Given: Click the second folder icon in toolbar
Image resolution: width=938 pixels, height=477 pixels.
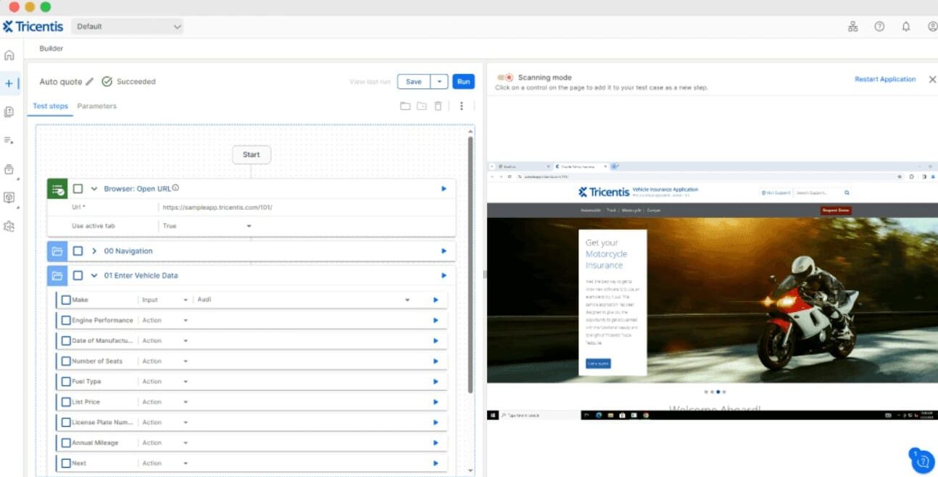Looking at the screenshot, I should click(x=421, y=106).
